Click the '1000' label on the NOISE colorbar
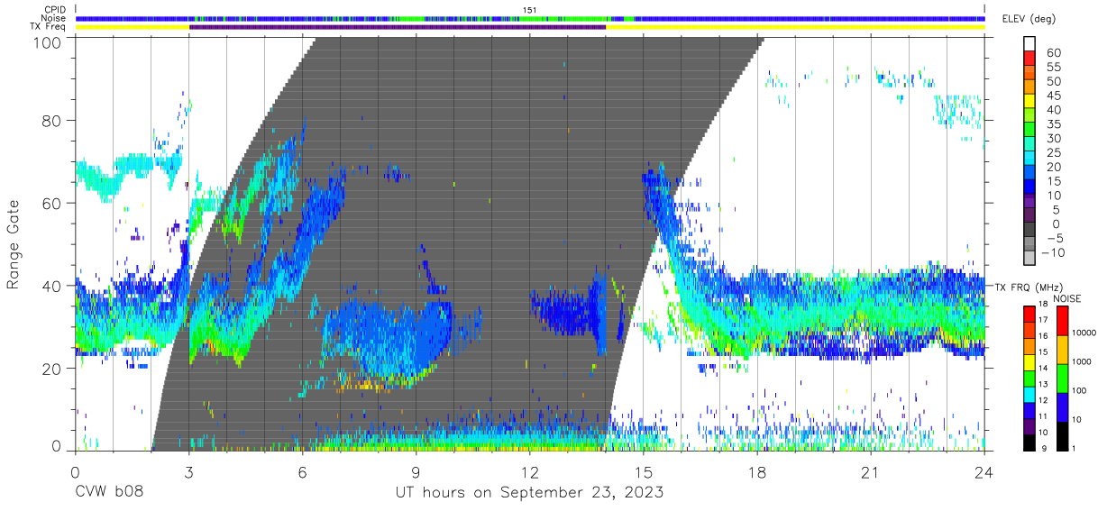 [x=1081, y=361]
